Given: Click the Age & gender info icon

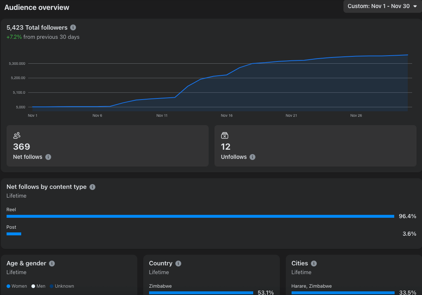Looking at the screenshot, I should (52, 264).
